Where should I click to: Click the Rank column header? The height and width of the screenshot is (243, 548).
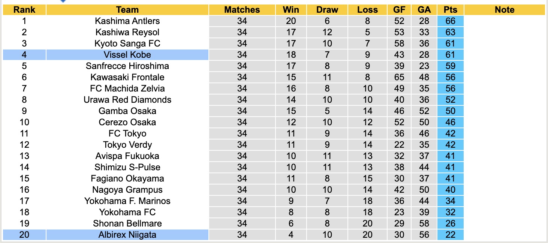(24, 10)
